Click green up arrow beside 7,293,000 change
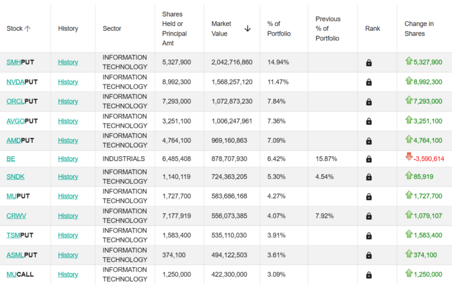This screenshot has height=284, width=452. coord(409,99)
